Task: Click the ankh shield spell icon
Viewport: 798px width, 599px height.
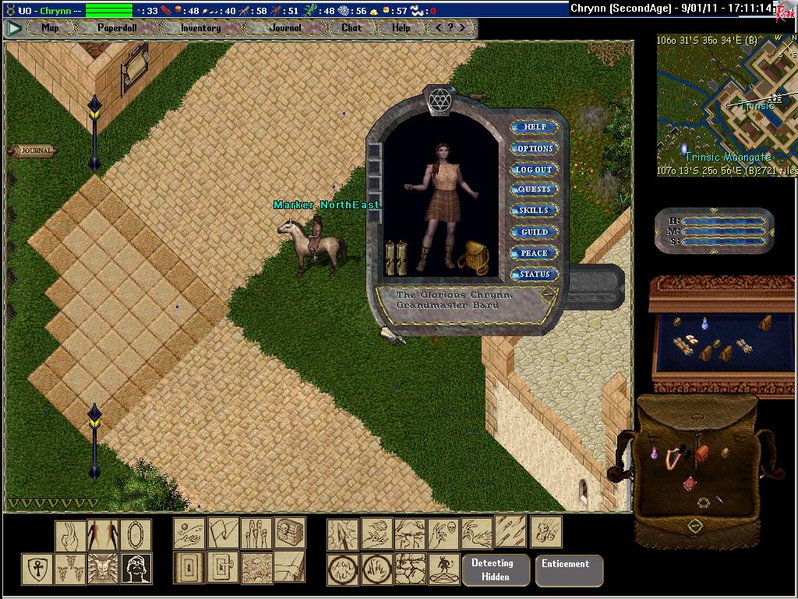Action: (x=36, y=568)
